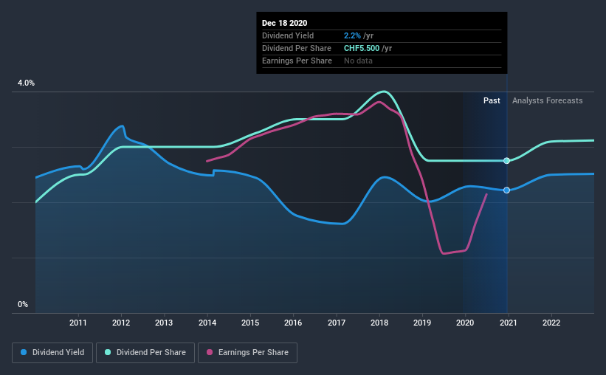Select the Dividend Per Share data point marker

506,161
